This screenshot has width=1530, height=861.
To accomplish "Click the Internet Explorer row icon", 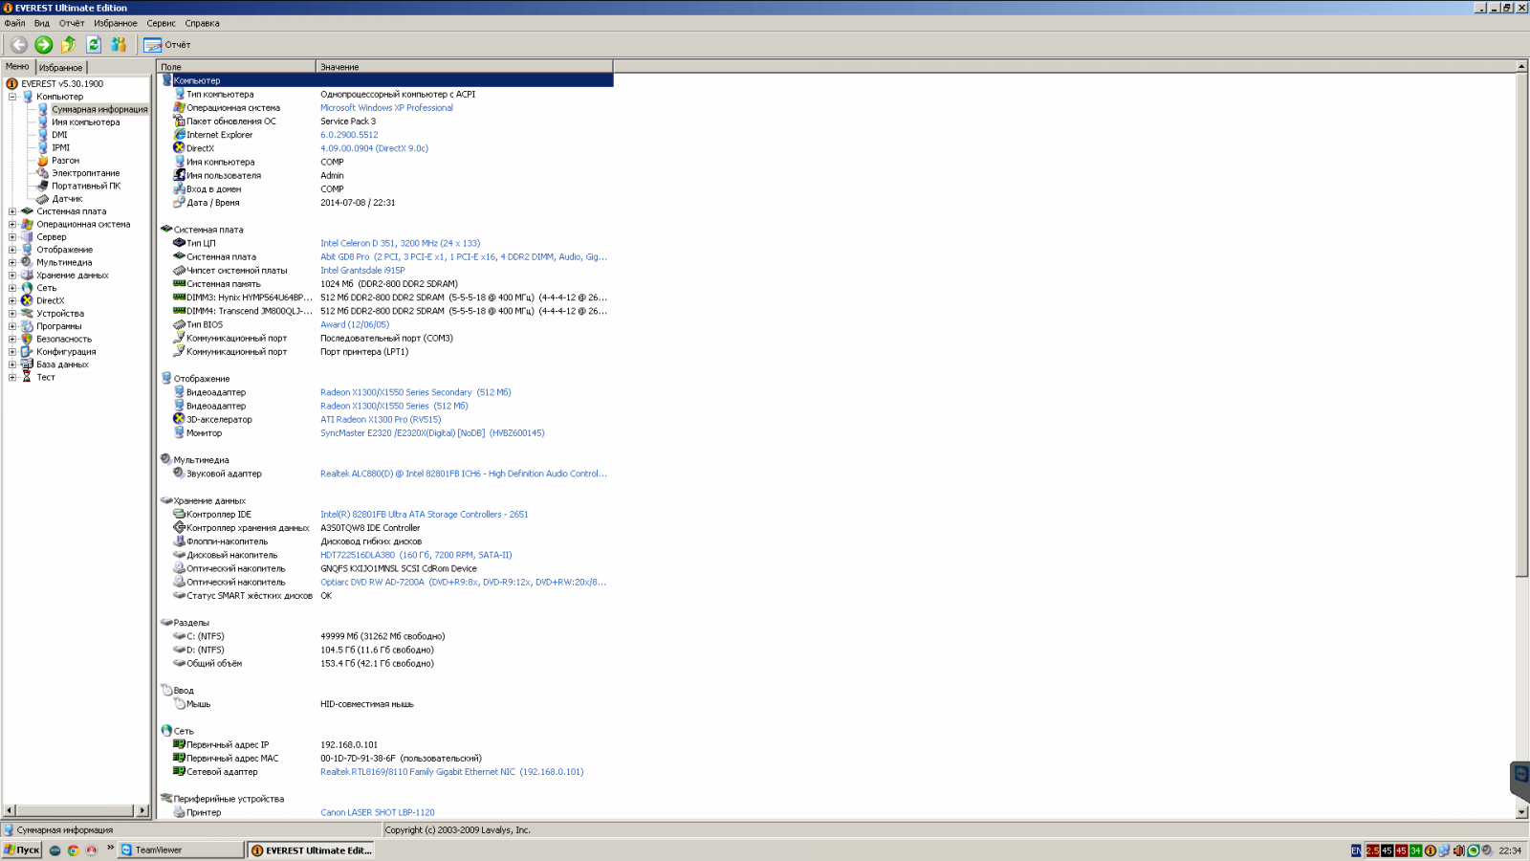I will (179, 135).
